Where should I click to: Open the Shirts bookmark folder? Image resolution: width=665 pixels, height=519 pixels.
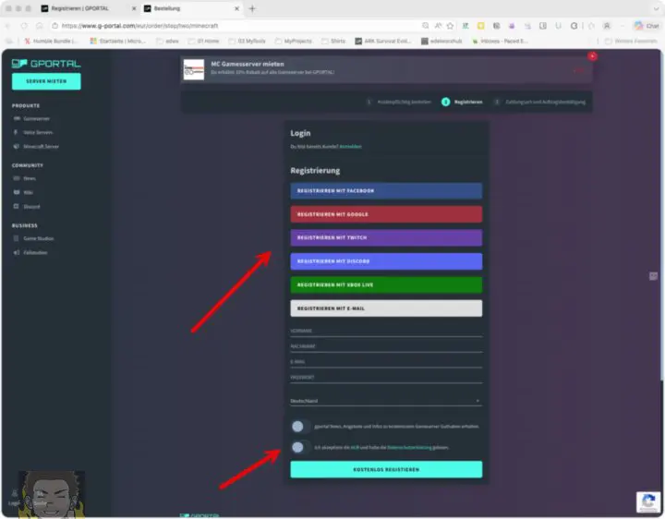point(333,42)
